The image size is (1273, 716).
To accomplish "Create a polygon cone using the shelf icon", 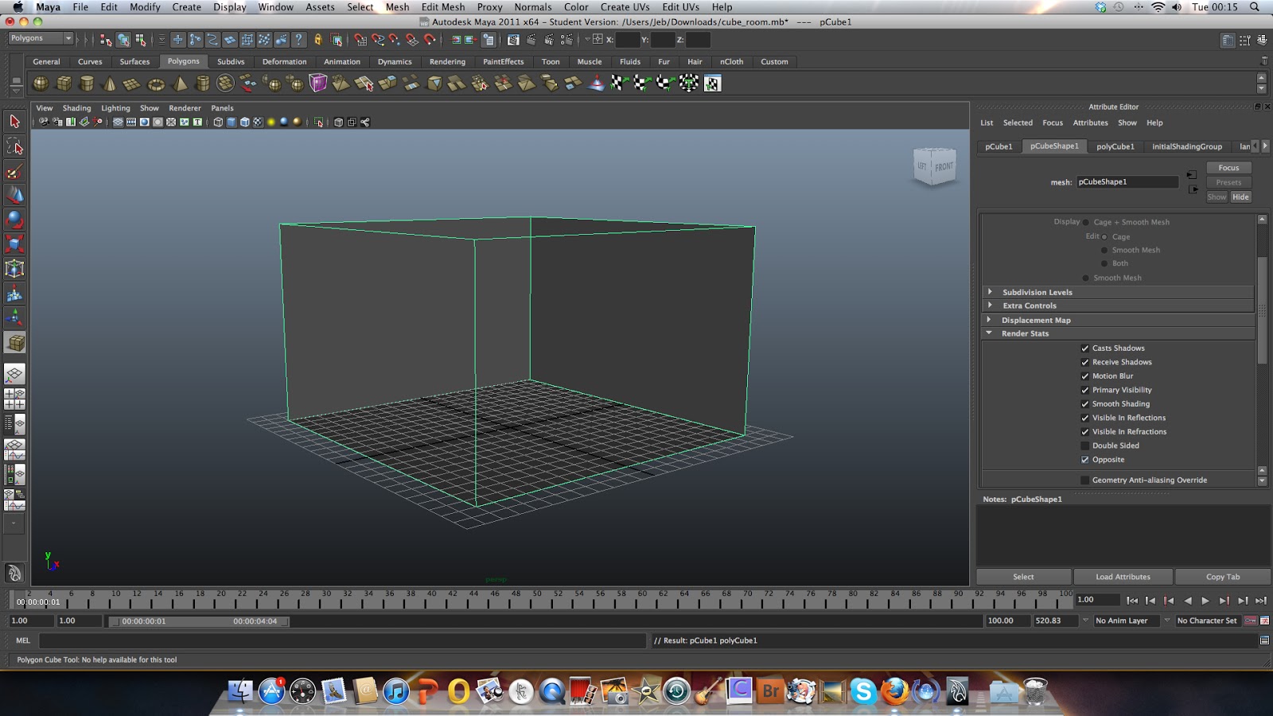I will [x=111, y=83].
